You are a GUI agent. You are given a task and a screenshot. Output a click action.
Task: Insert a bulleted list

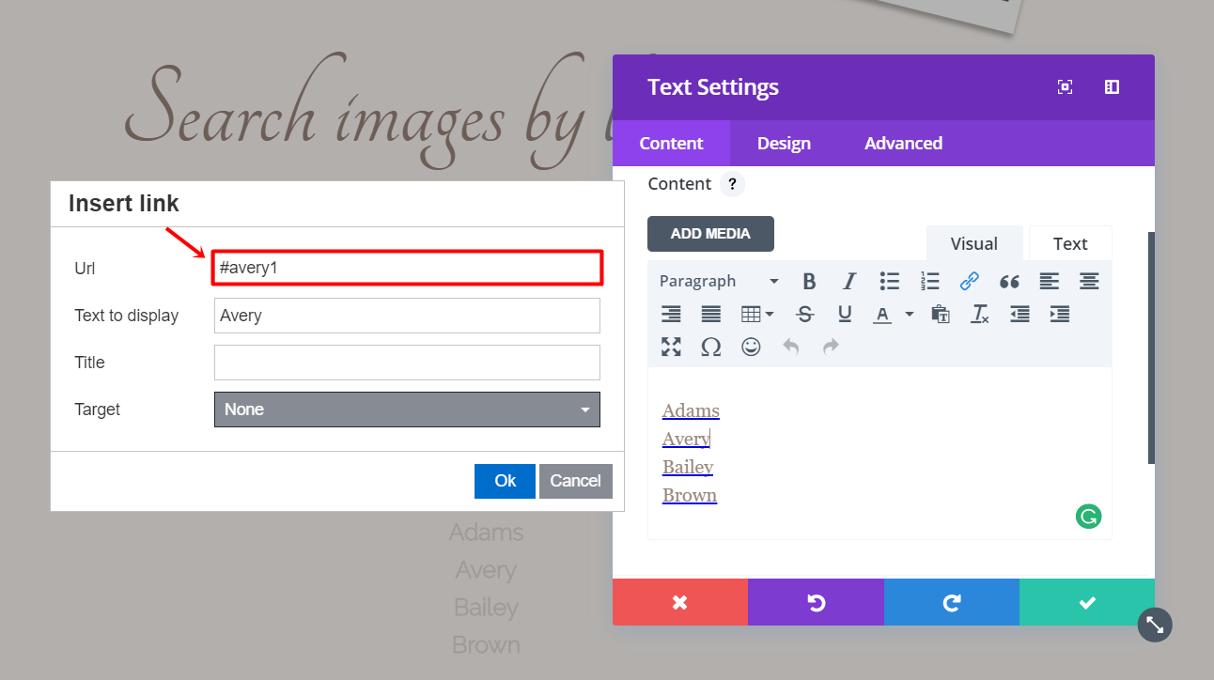(889, 281)
